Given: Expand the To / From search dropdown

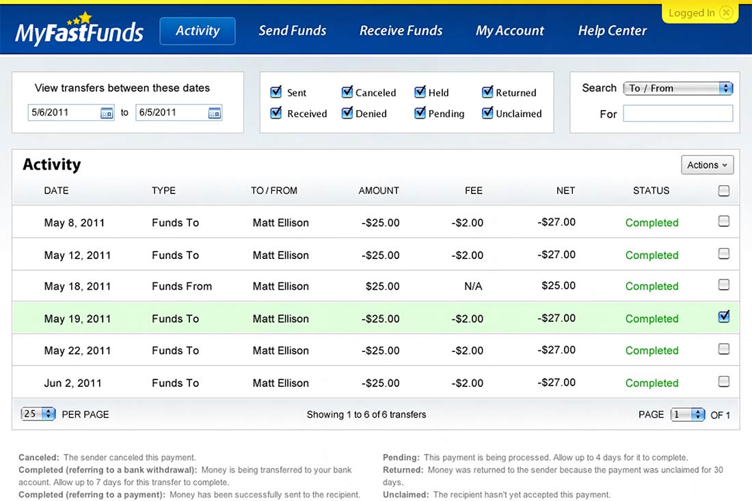Looking at the screenshot, I should click(x=677, y=88).
